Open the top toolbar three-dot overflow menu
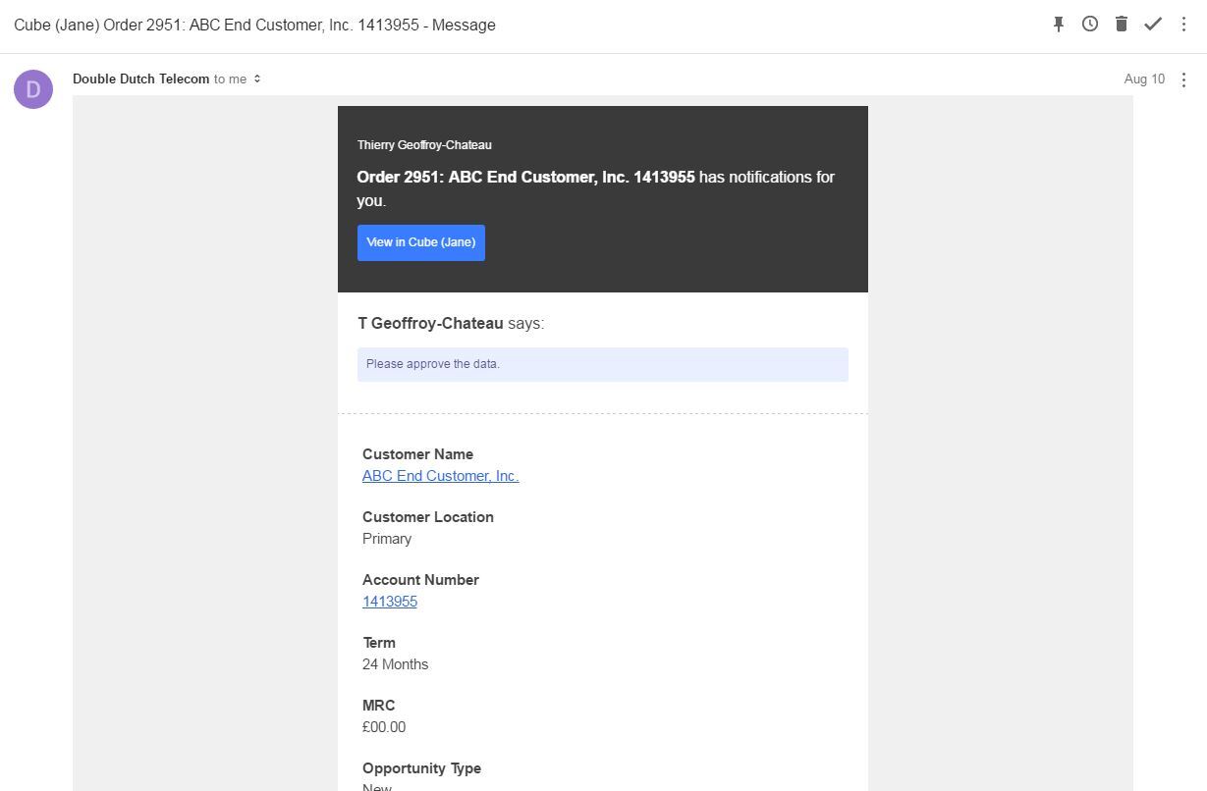 pyautogui.click(x=1183, y=25)
